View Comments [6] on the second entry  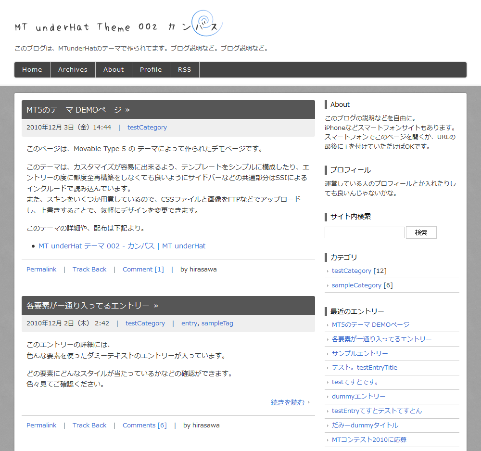tap(145, 425)
